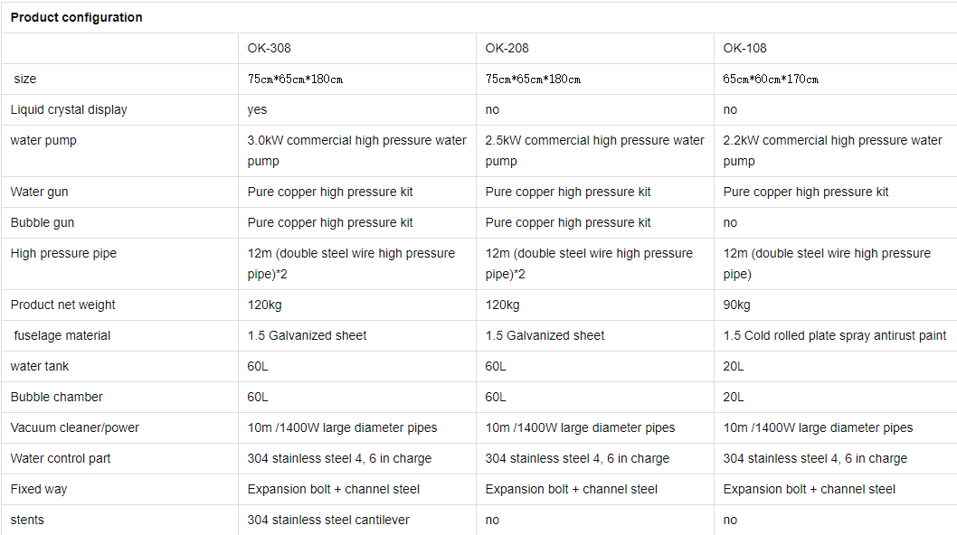Click the 3.0kW commercial water pump cell
This screenshot has width=957, height=535.
coord(357,150)
